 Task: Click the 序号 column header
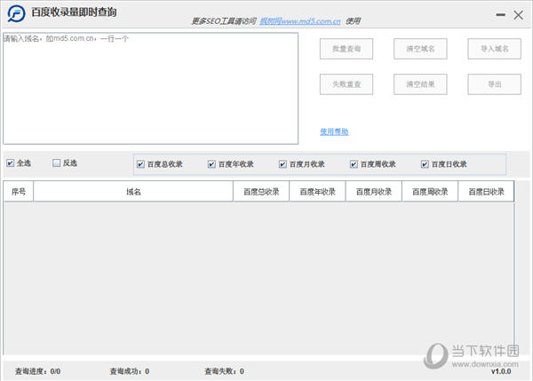[x=19, y=191]
